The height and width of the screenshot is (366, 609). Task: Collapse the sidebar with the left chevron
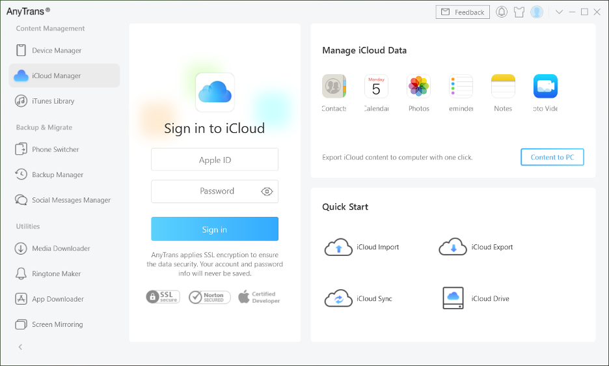[x=20, y=346]
